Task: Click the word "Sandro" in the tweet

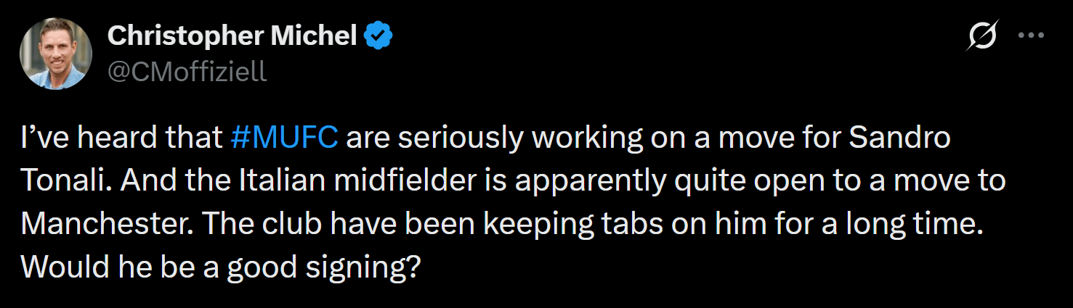Action: tap(899, 138)
